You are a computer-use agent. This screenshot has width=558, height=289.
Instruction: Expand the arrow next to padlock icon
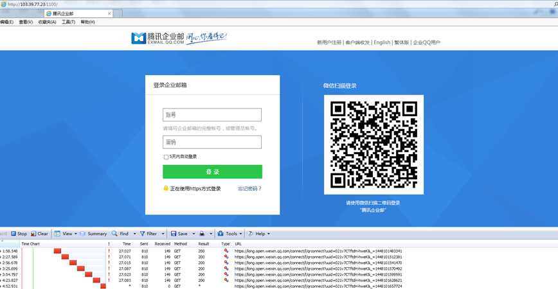211,234
